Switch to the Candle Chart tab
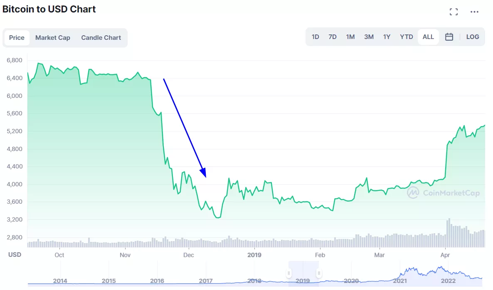Image resolution: width=493 pixels, height=290 pixels. point(101,38)
